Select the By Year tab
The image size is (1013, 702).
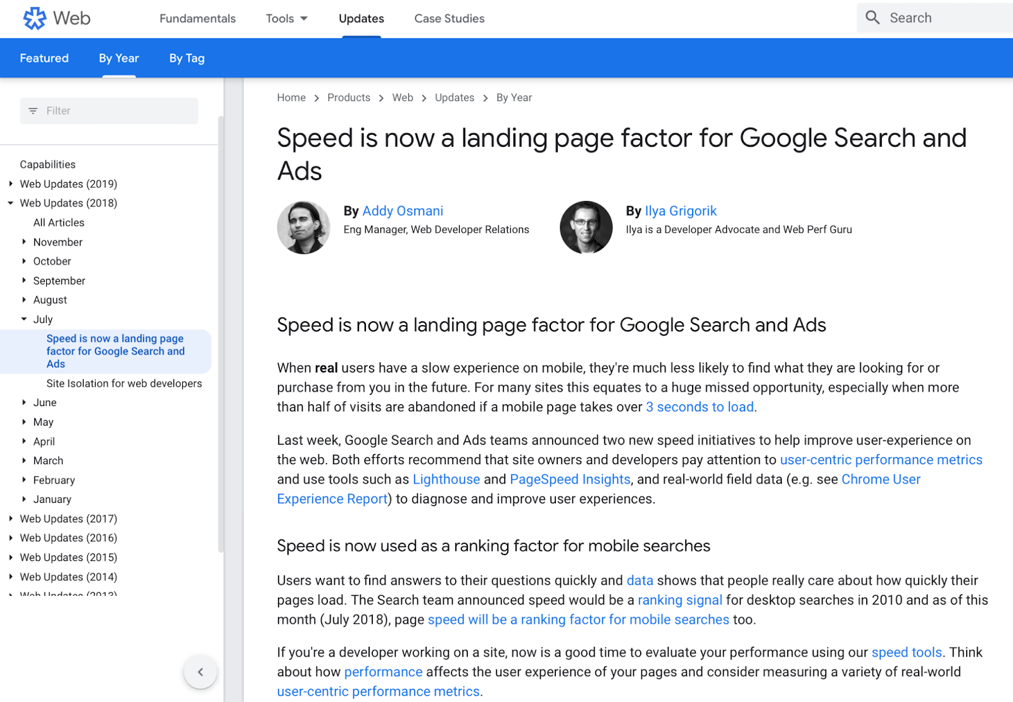[119, 58]
